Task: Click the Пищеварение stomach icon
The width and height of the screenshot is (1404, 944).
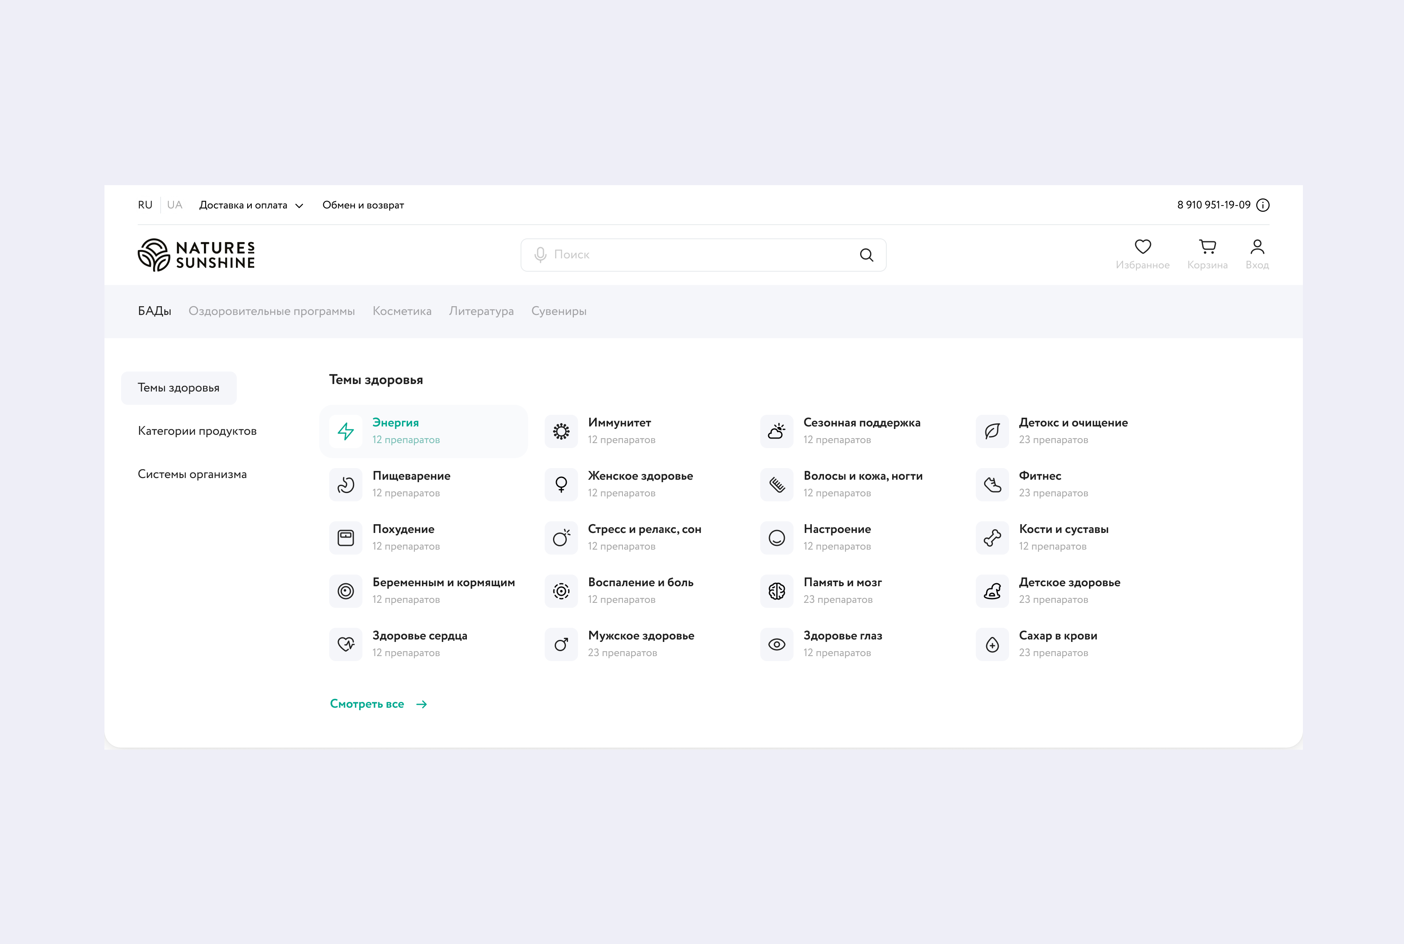Action: tap(345, 485)
